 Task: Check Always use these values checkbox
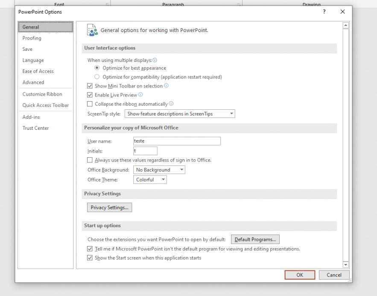(90, 160)
